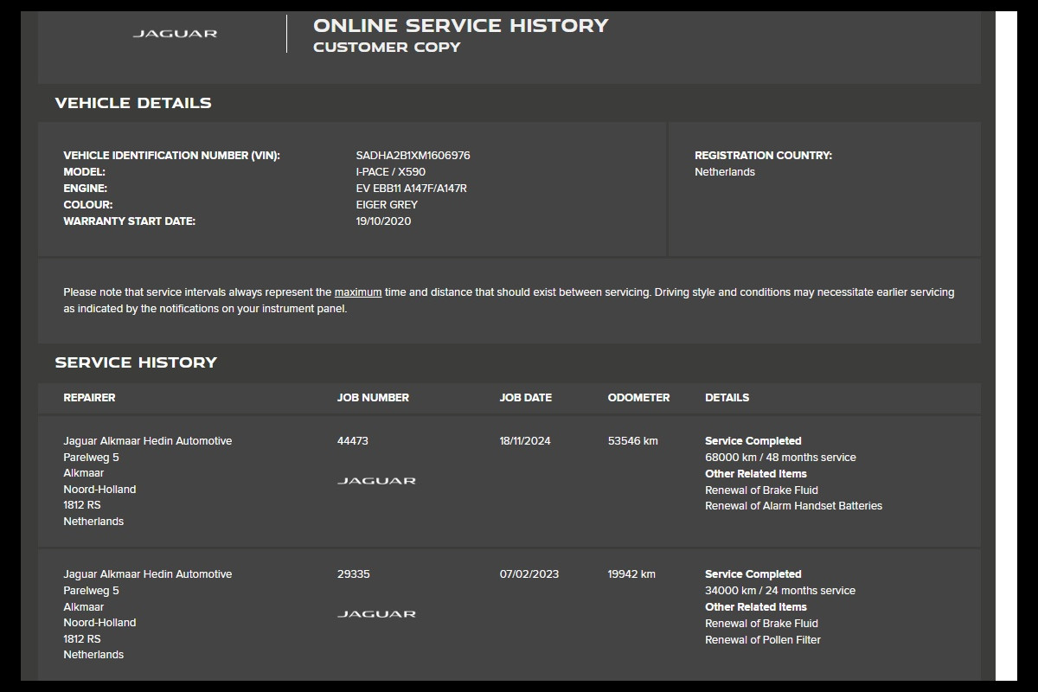The width and height of the screenshot is (1038, 692).
Task: Click the 19942 km odometer reading
Action: pyautogui.click(x=631, y=574)
